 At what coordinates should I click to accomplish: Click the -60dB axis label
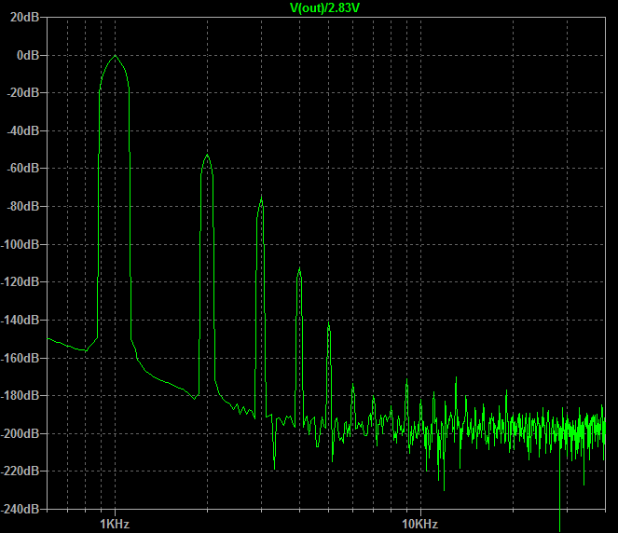23,169
